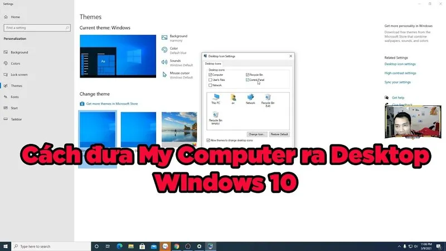Get more themes in Microsoft Store
Image resolution: width=446 pixels, height=251 pixels.
tap(109, 104)
